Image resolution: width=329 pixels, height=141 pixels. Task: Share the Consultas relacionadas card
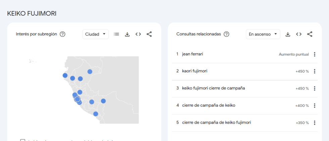pyautogui.click(x=310, y=34)
